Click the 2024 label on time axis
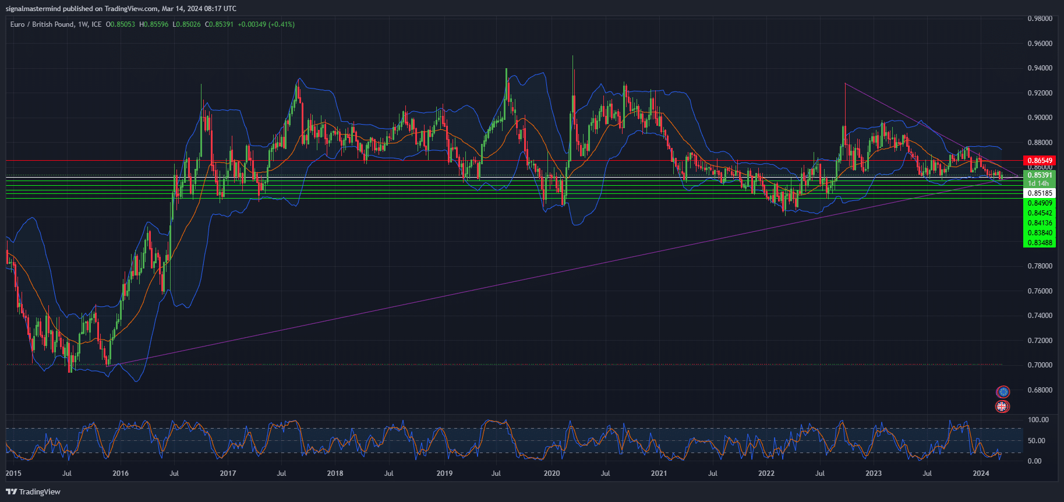The height and width of the screenshot is (502, 1064). tap(981, 473)
